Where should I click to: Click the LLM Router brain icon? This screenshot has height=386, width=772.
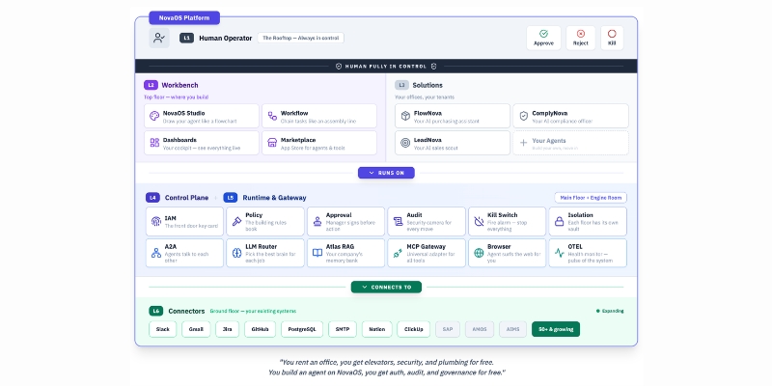tap(236, 253)
